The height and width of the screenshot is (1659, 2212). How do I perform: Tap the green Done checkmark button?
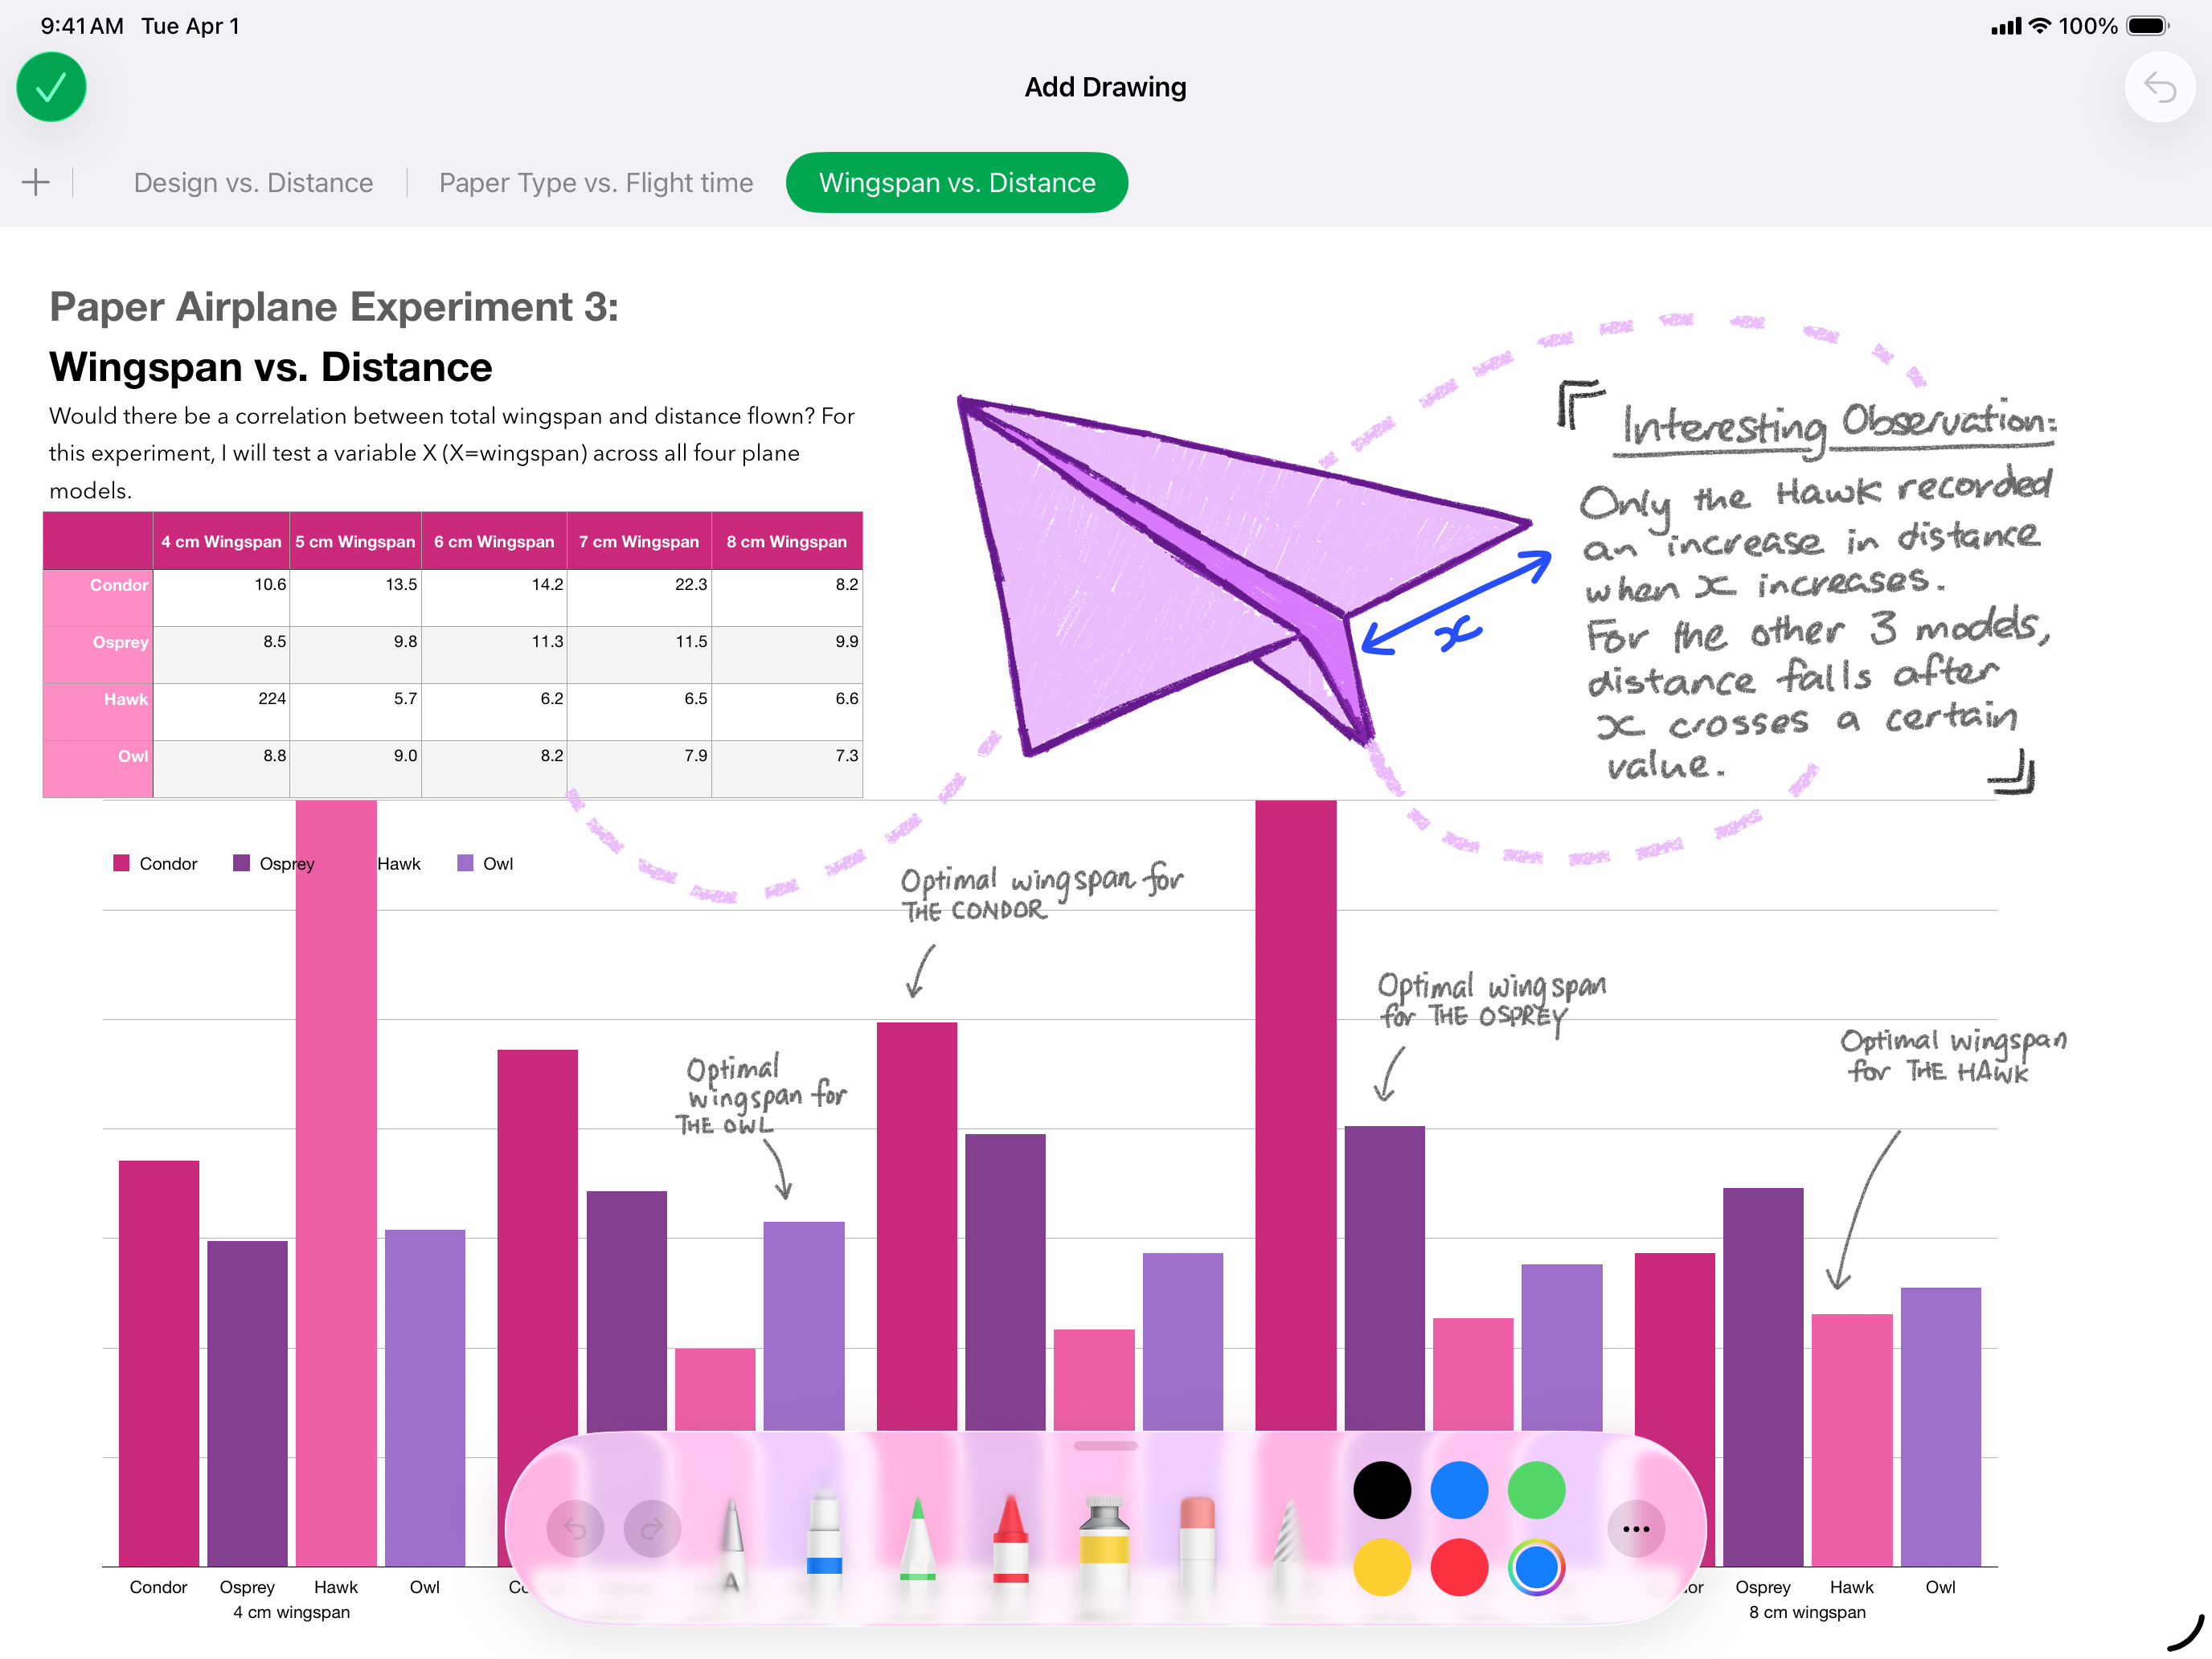pos(51,87)
